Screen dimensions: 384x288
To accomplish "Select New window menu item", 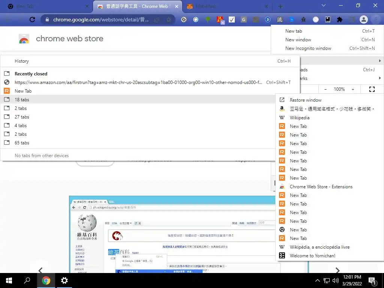I will tap(327, 40).
